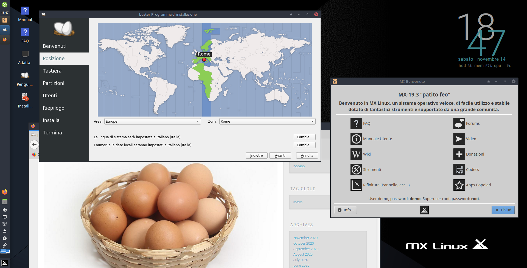527x268 pixels.
Task: Switch to Firefox window taskbar item
Action: [5, 40]
